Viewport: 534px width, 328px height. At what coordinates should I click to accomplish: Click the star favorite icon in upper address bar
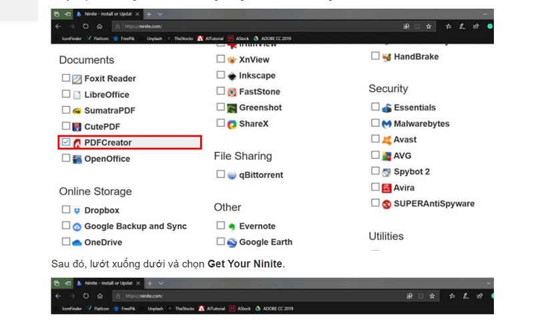[429, 26]
